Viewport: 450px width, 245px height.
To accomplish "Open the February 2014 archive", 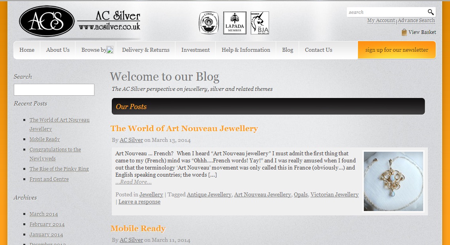I will (x=47, y=224).
